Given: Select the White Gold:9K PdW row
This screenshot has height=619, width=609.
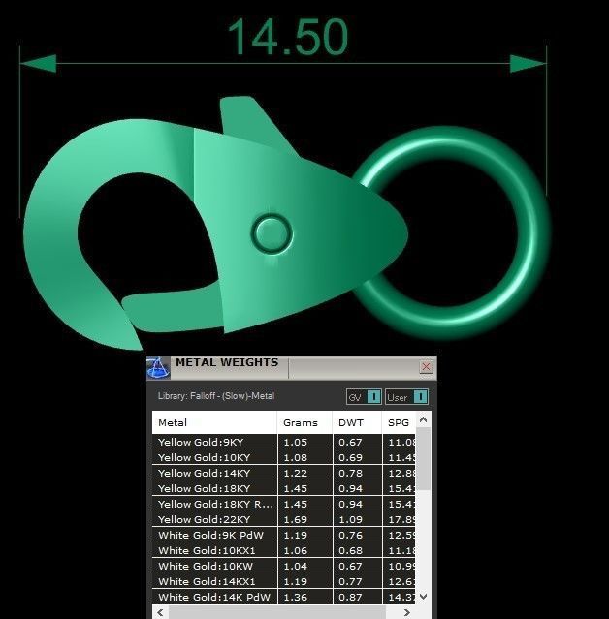Looking at the screenshot, I should (284, 535).
